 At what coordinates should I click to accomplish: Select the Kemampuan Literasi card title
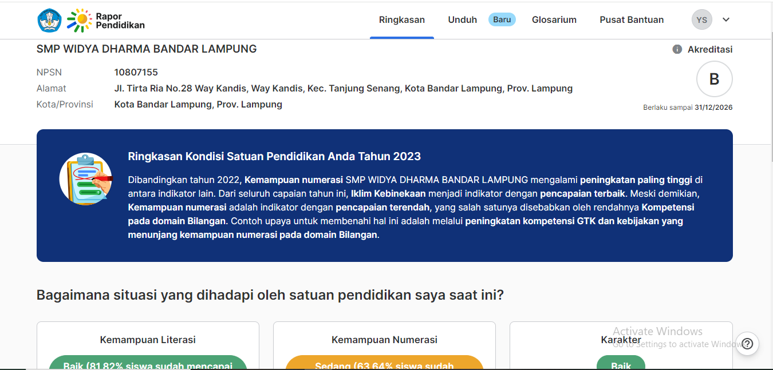[148, 340]
